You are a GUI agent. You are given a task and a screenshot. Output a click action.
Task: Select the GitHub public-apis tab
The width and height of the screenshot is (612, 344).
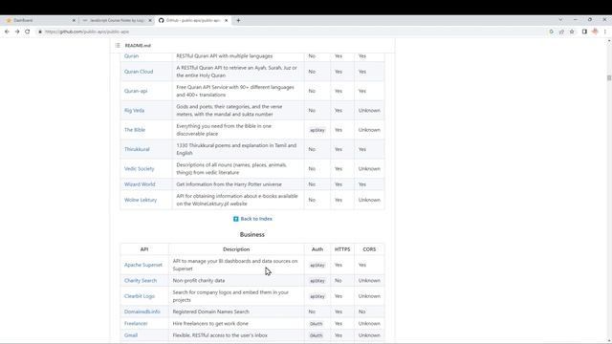click(193, 20)
